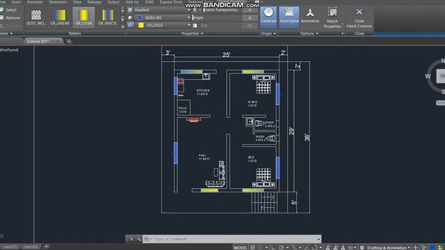Screen dimensions: 445x250
Task: Choose the GR_CYLIN gradient pattern
Action: click(x=83, y=17)
